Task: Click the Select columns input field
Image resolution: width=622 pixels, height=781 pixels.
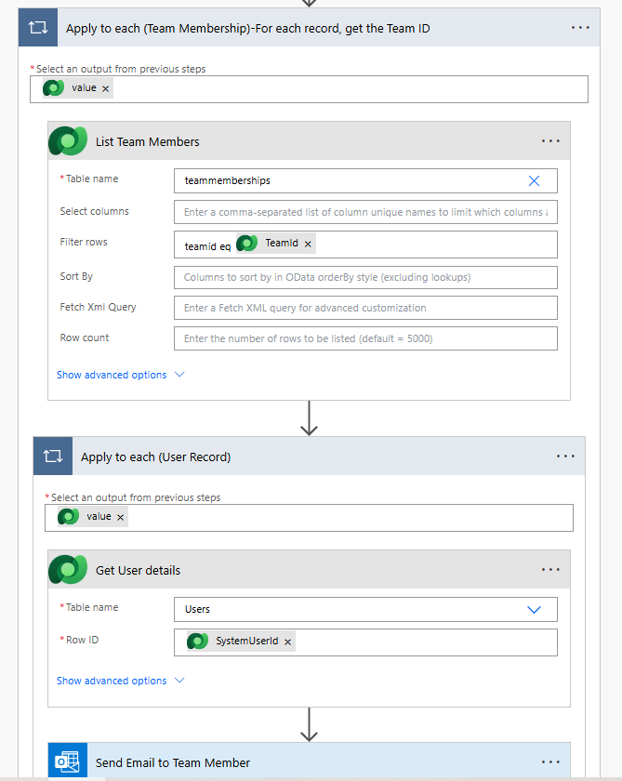Action: [365, 212]
